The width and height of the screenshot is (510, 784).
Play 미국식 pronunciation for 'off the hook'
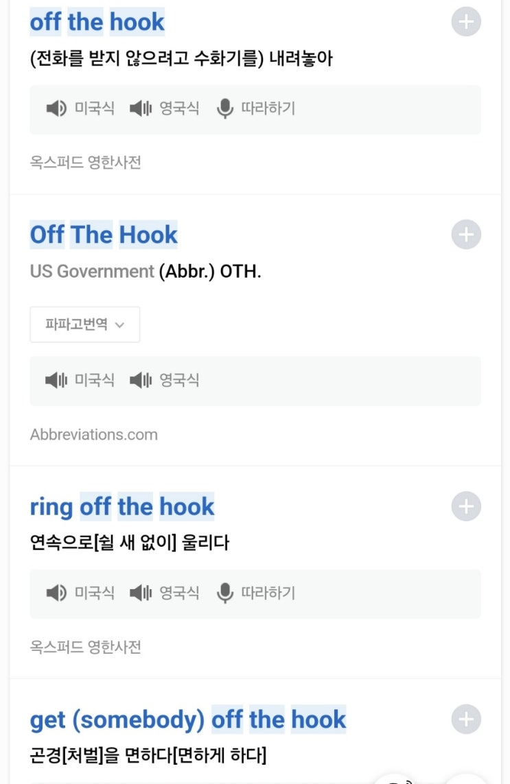tap(80, 108)
